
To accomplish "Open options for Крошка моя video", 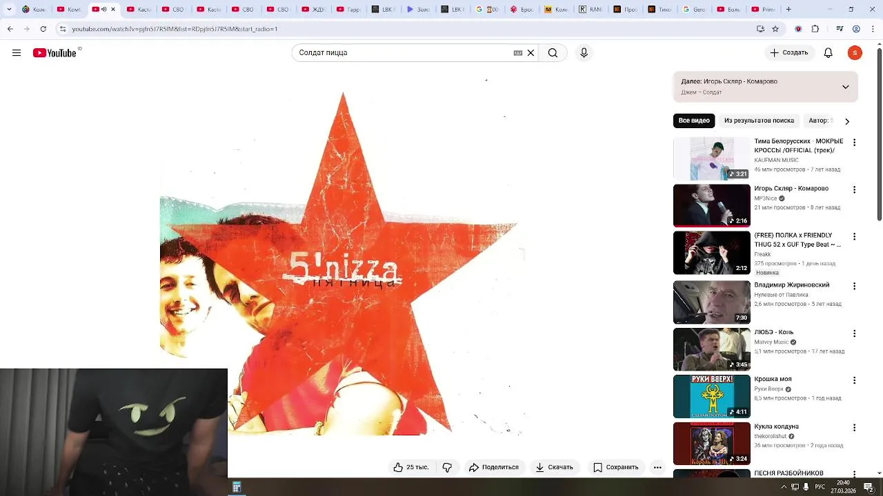I will (x=854, y=380).
